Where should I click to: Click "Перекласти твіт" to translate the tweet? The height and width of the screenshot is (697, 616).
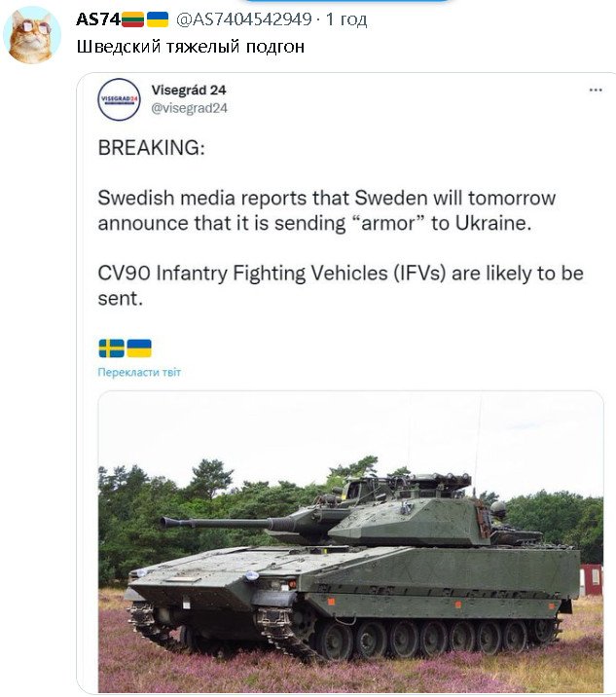coord(139,372)
